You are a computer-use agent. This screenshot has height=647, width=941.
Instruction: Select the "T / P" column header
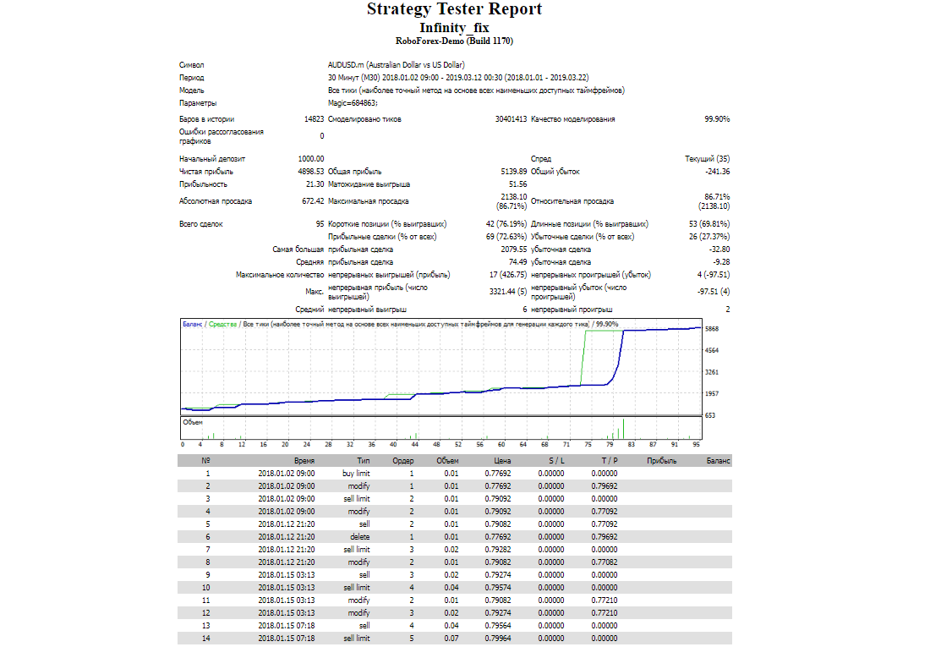(x=609, y=461)
